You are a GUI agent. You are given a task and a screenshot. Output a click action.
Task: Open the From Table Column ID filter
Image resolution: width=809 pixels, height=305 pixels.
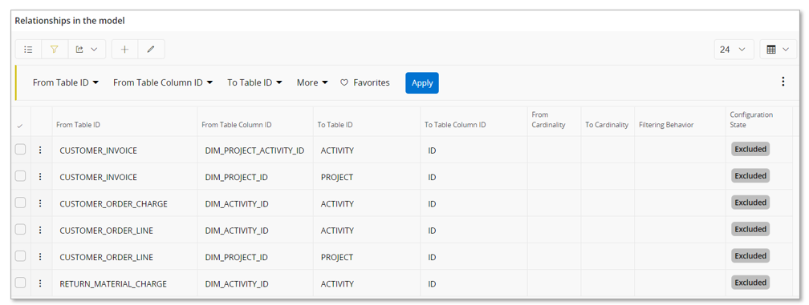(x=163, y=82)
